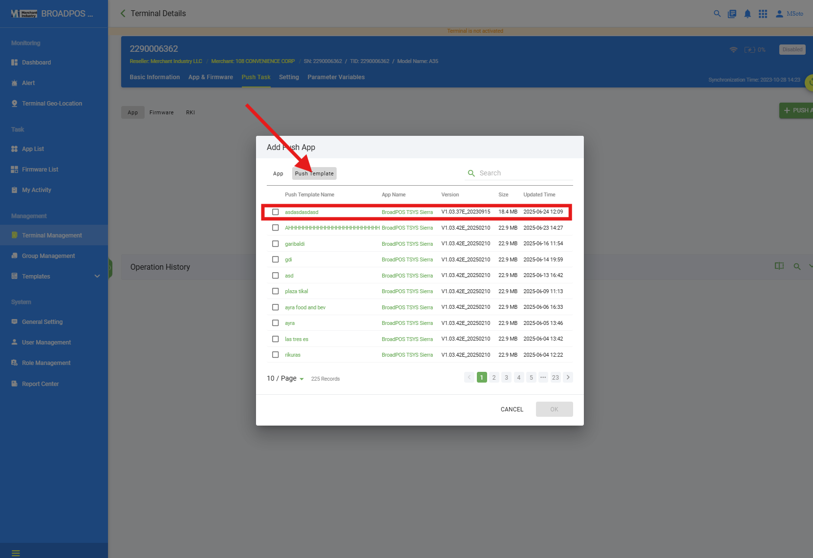This screenshot has height=558, width=813.
Task: Check the garibaldi template checkbox
Action: [276, 244]
